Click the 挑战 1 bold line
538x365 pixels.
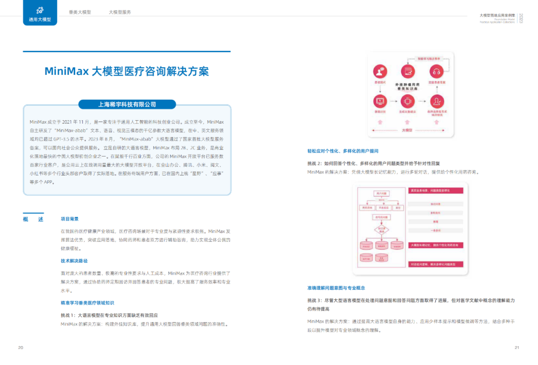coord(109,315)
